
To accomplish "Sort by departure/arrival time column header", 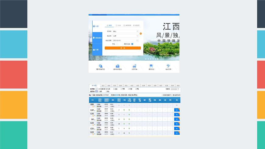I will (x=107, y=100).
